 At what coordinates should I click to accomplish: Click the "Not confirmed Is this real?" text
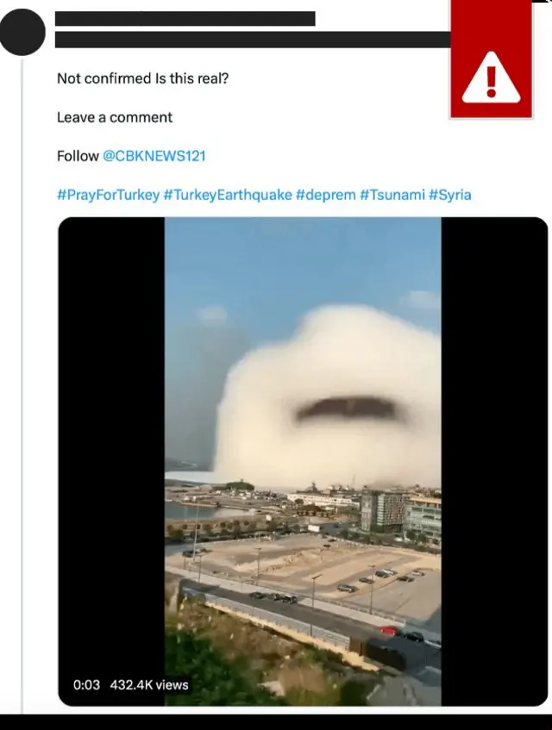(x=142, y=78)
